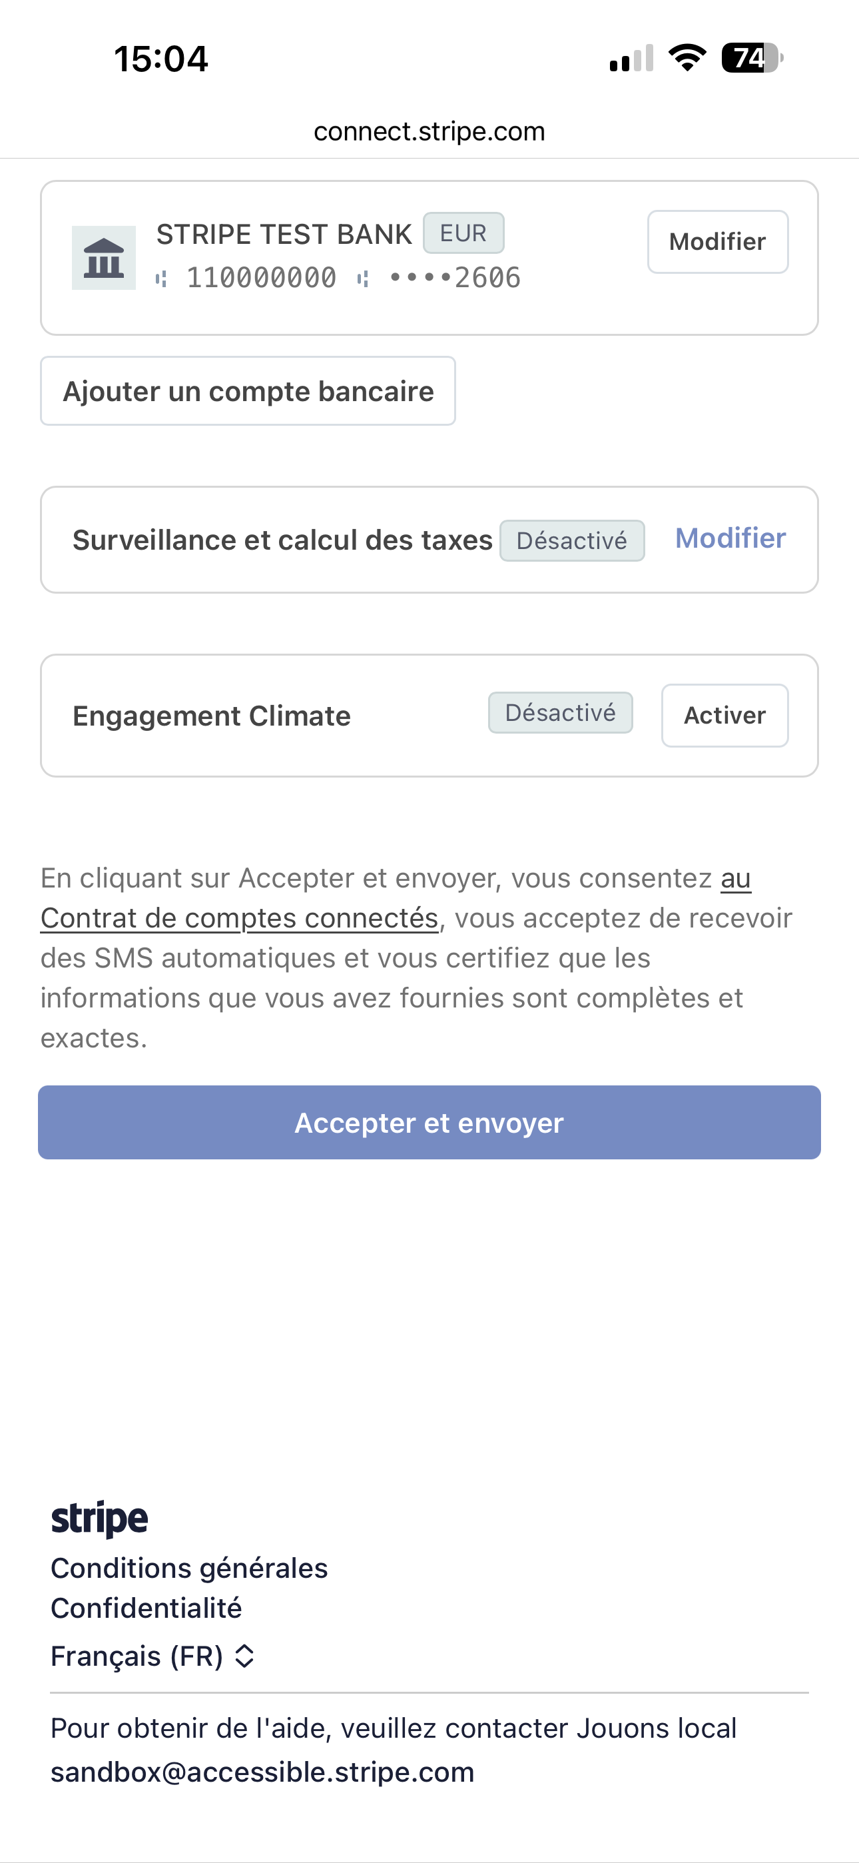This screenshot has height=1863, width=859.
Task: Tap the Wi-Fi status icon
Action: [687, 58]
